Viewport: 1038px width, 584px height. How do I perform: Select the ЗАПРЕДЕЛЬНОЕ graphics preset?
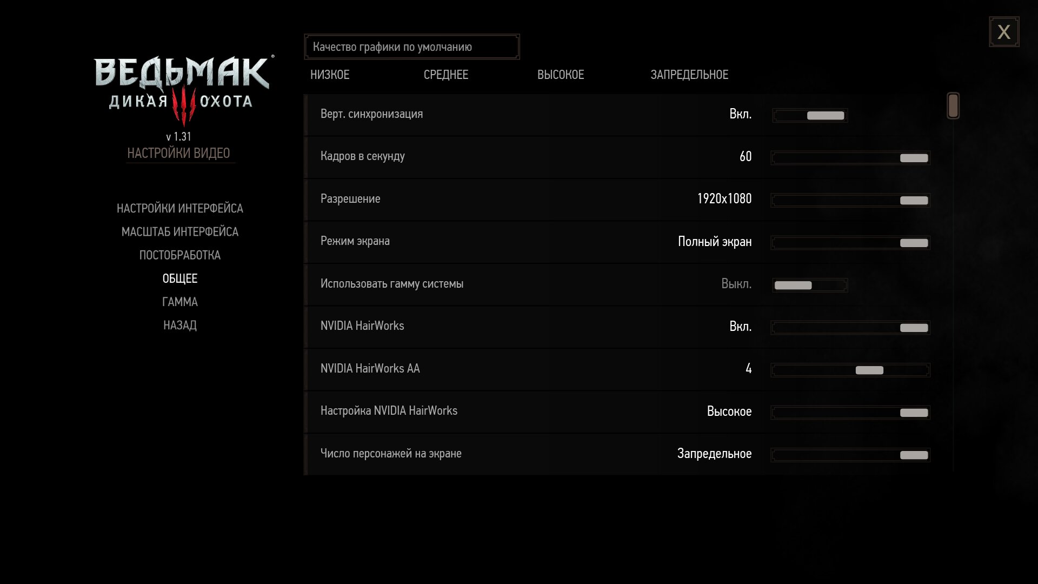(x=689, y=75)
